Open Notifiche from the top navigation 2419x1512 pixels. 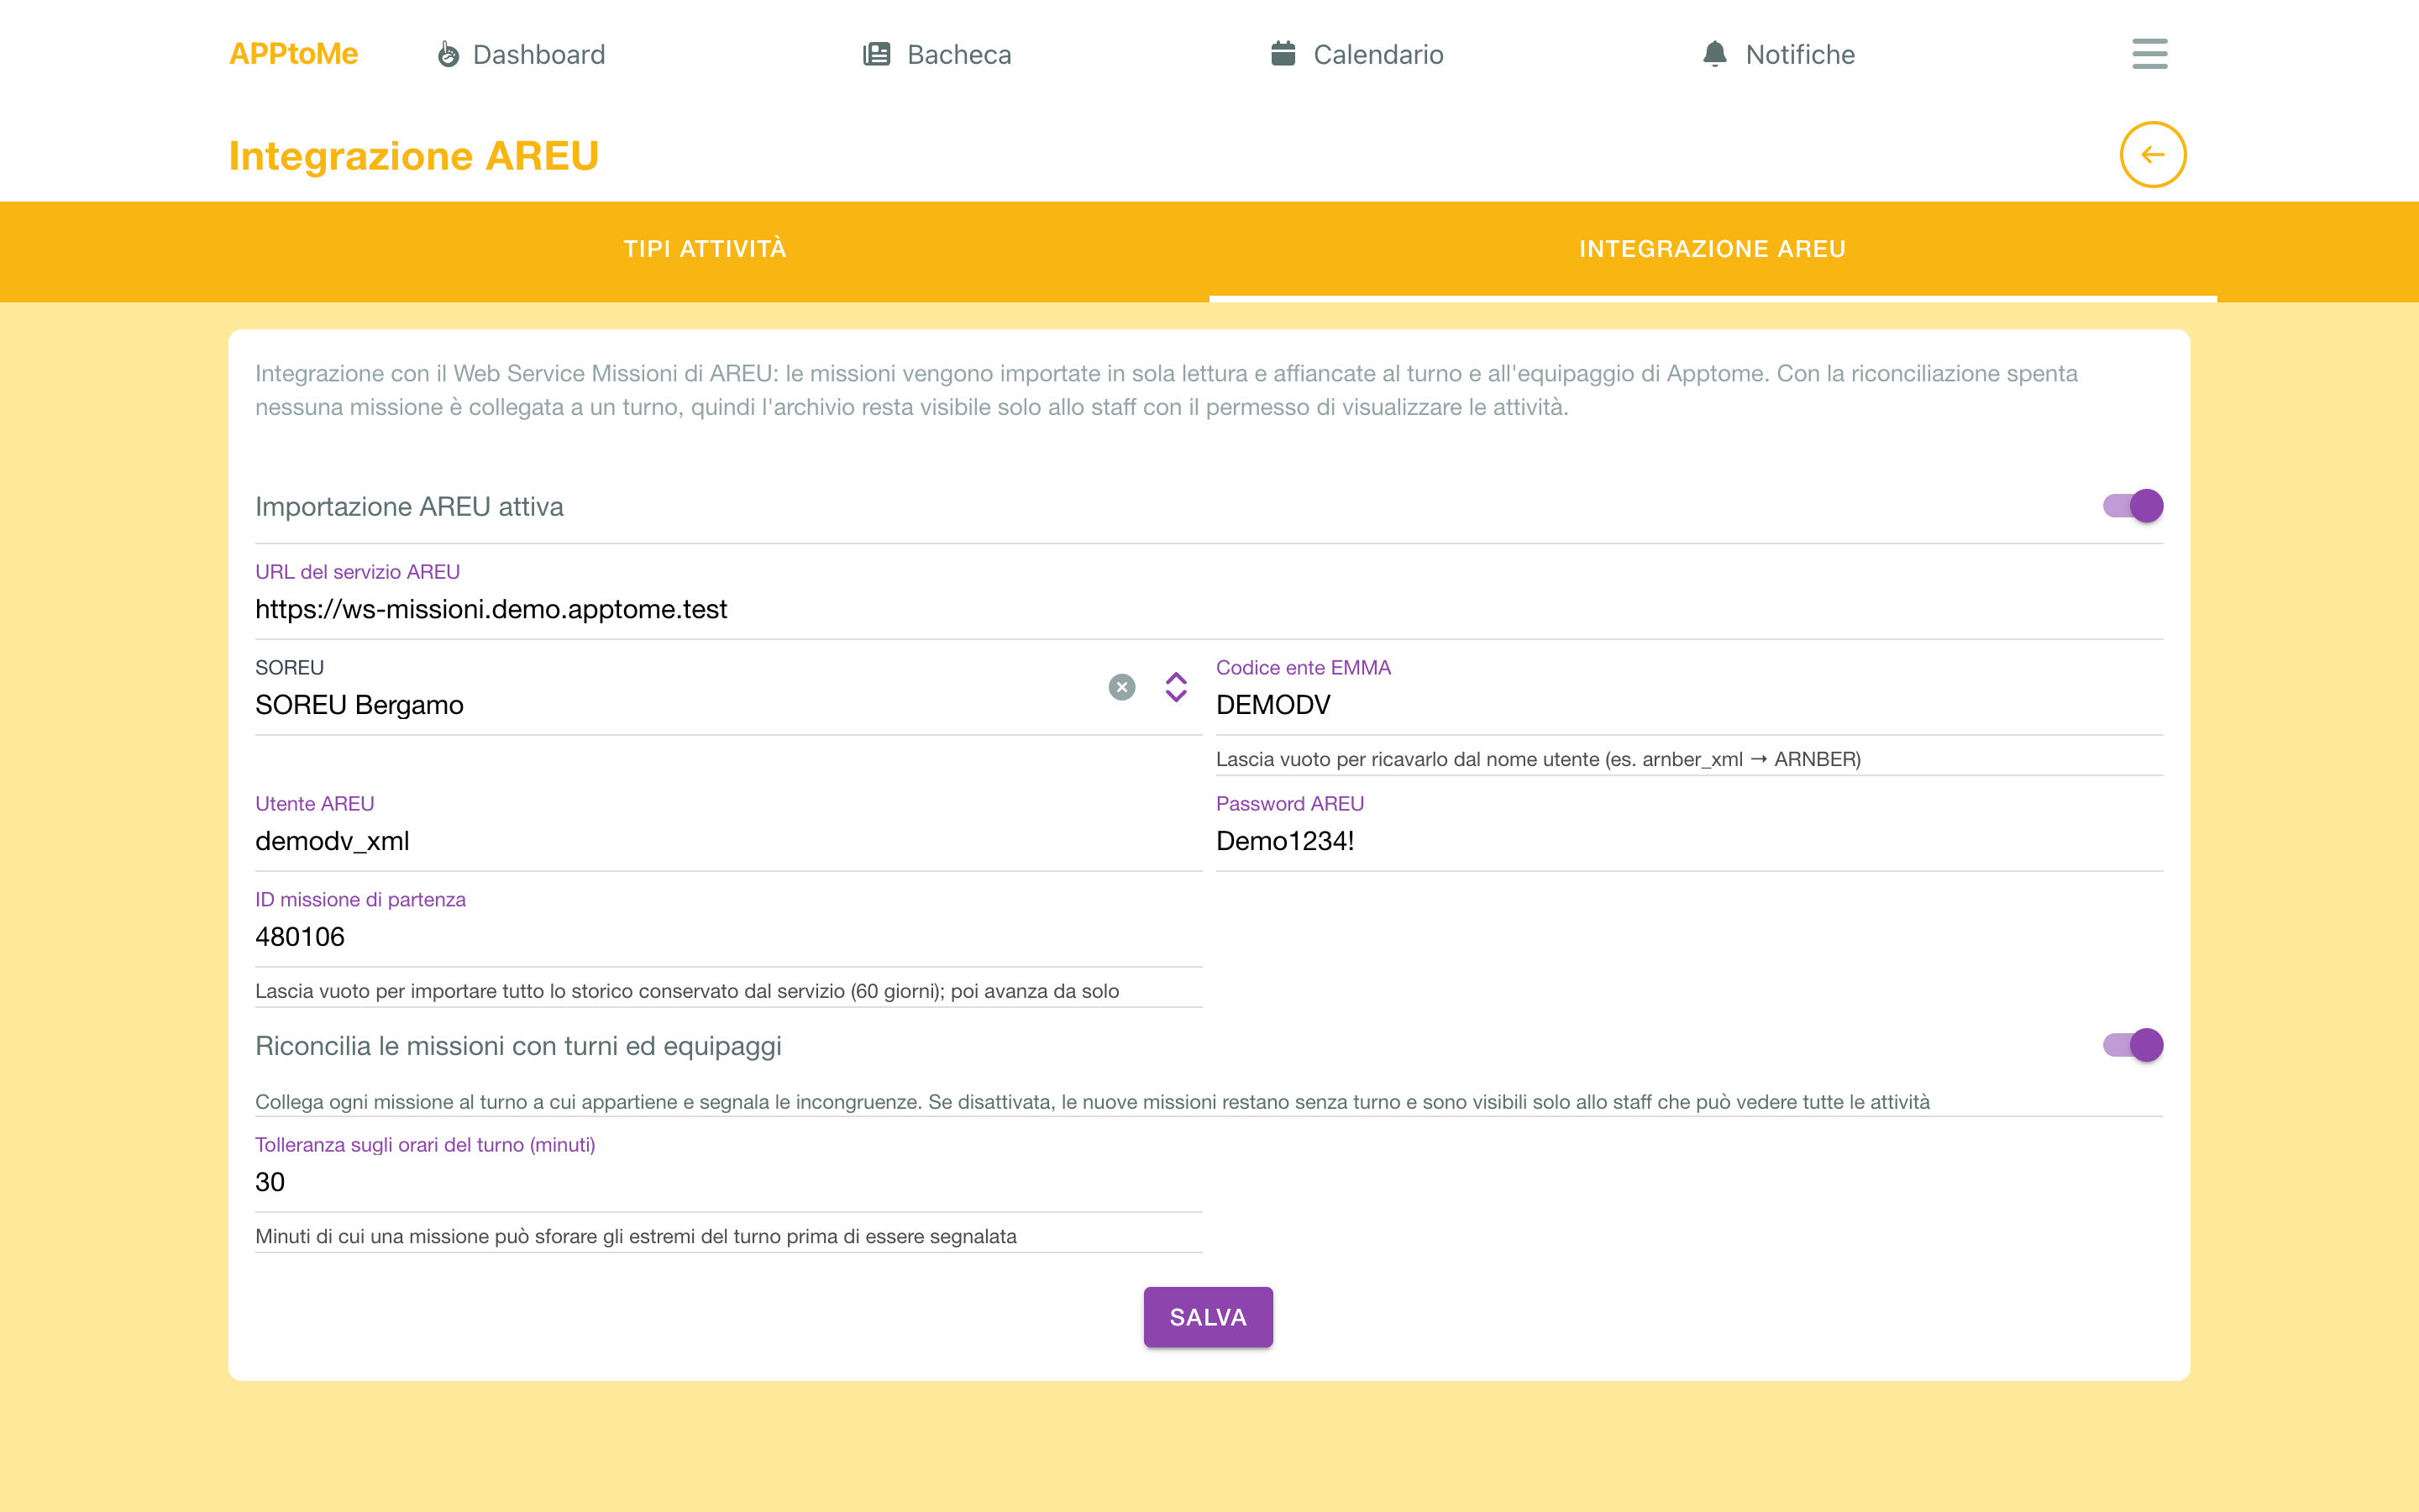tap(1778, 54)
